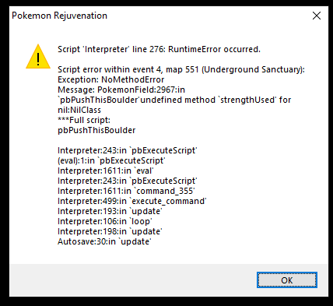Click the "(eval):1:in `pbExecuteScript'" line
Image resolution: width=333 pixels, height=306 pixels.
click(111, 160)
